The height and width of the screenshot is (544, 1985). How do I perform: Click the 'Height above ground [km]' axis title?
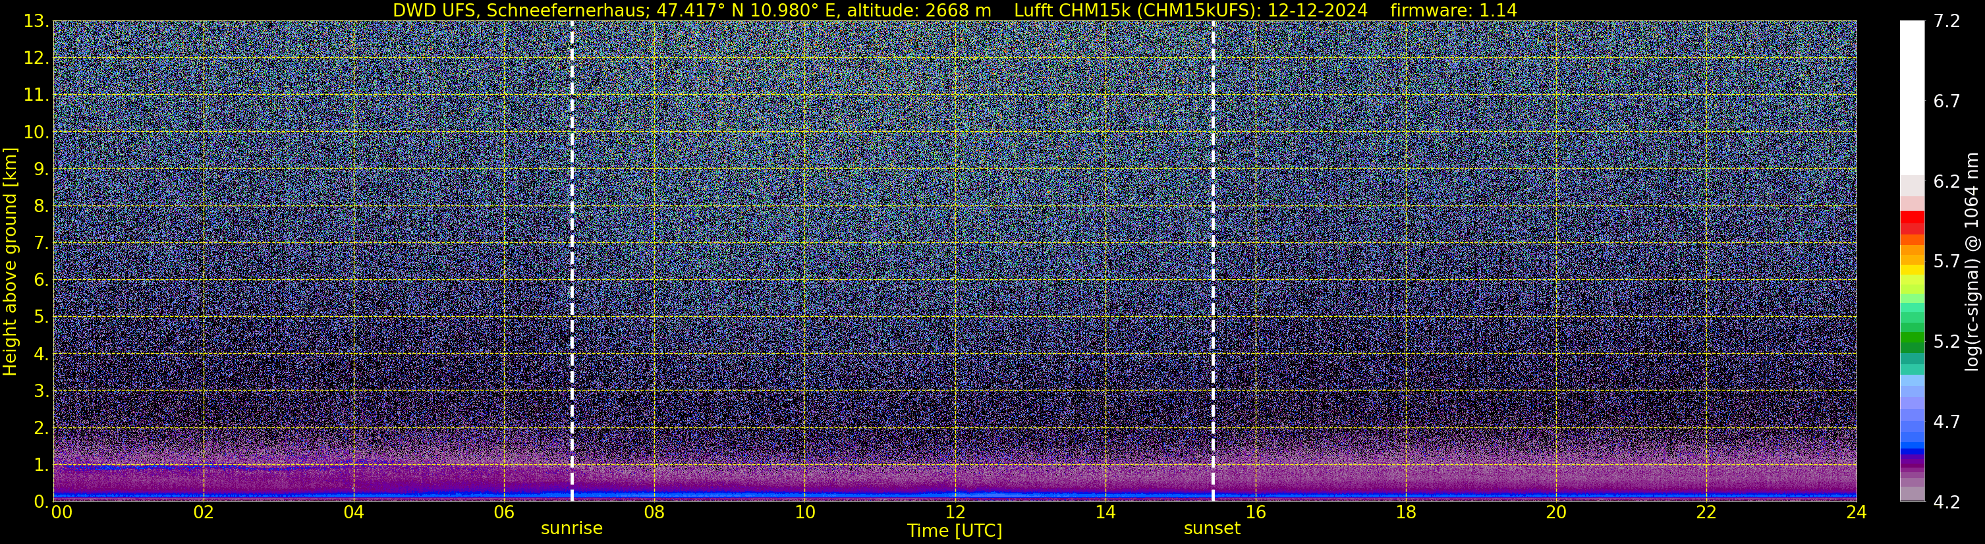[x=10, y=262]
